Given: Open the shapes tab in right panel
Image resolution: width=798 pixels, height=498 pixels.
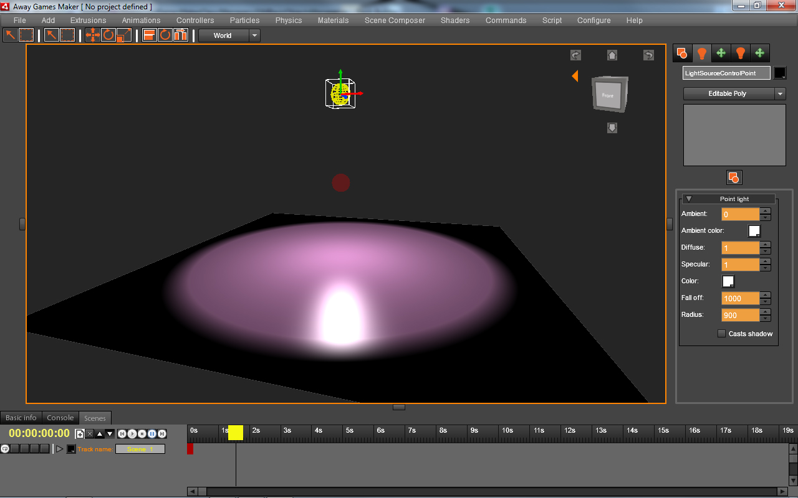Looking at the screenshot, I should click(682, 54).
